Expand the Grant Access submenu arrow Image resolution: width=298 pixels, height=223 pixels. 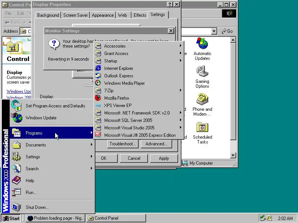click(x=181, y=53)
